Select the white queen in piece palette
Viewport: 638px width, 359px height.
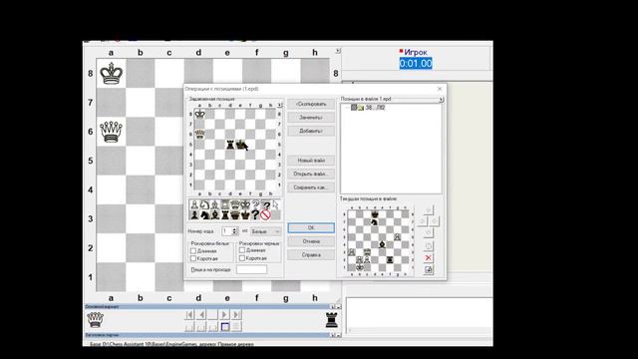coord(235,204)
